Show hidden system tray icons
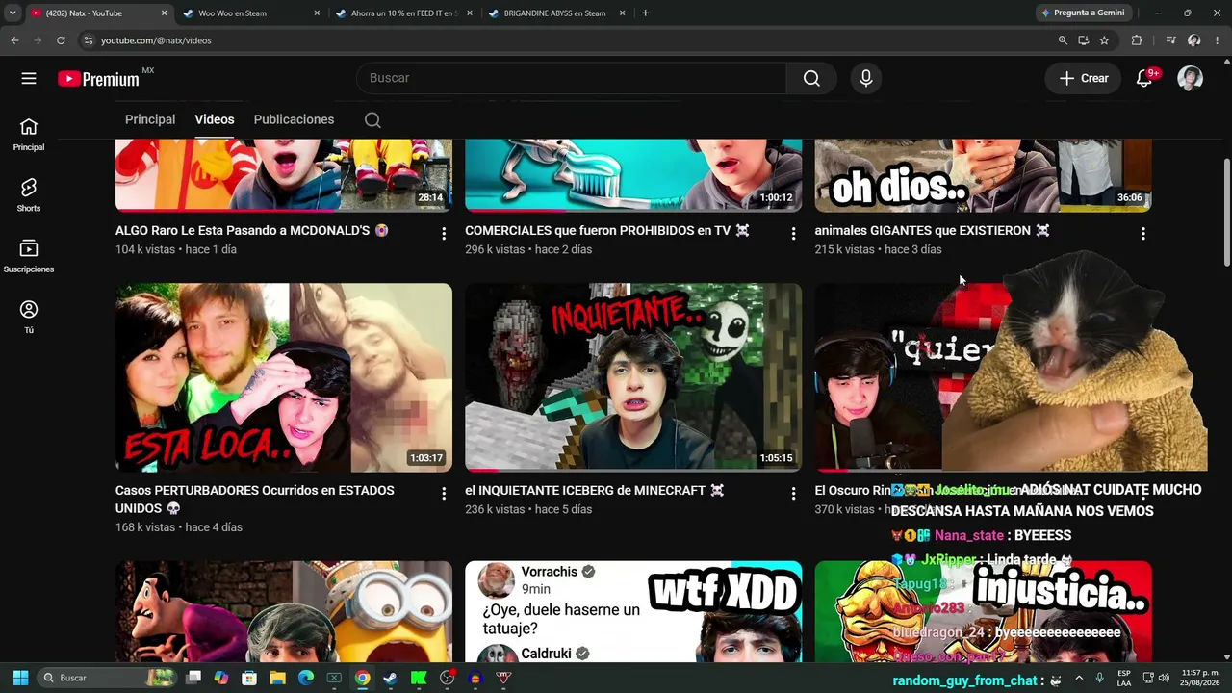 tap(1078, 678)
